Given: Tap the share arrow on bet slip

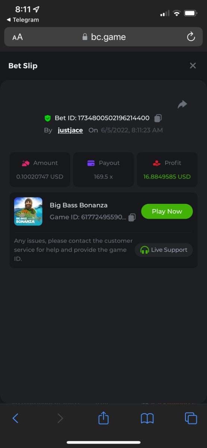Looking at the screenshot, I should click(182, 105).
